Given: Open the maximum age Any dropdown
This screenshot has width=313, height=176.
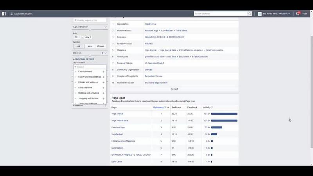Looking at the screenshot, I should pos(88,37).
